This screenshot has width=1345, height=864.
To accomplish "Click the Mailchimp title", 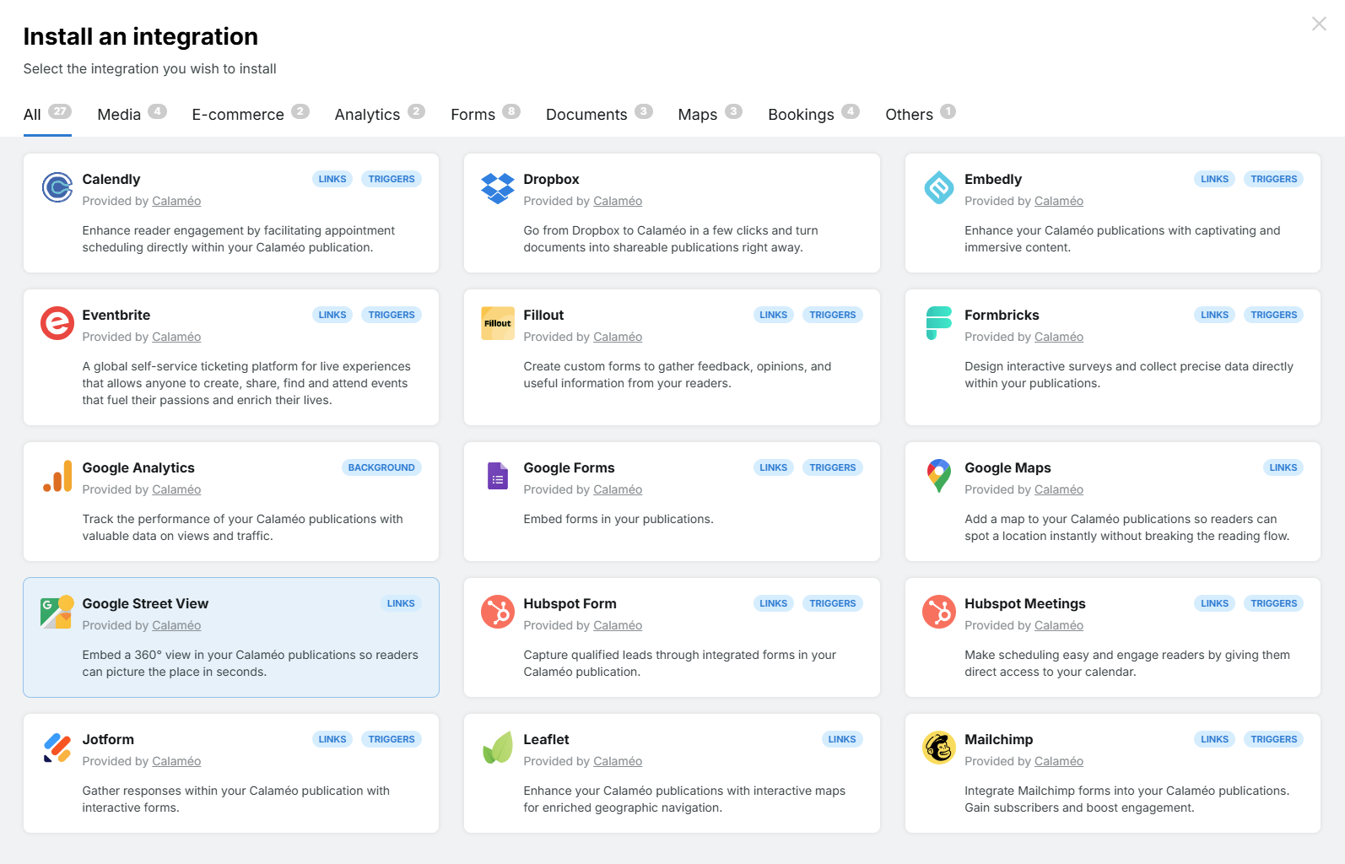I will [x=999, y=739].
